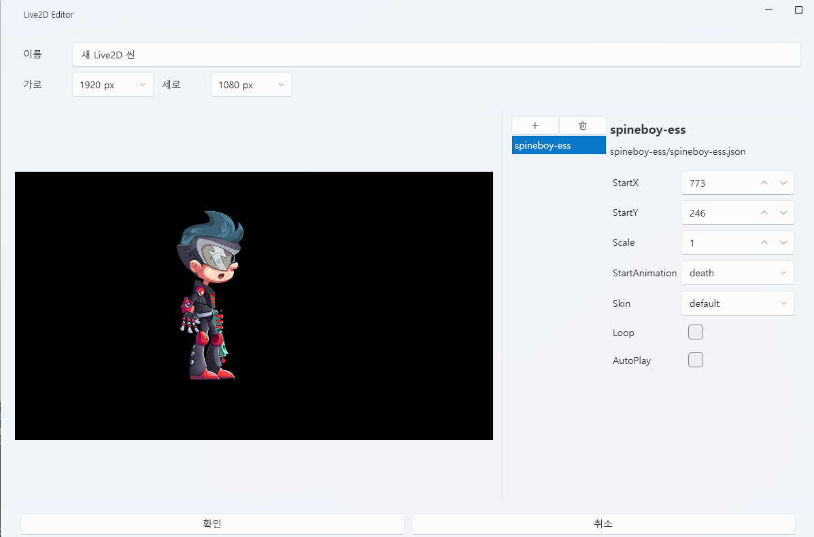Open the Skin dropdown showing default

click(737, 303)
